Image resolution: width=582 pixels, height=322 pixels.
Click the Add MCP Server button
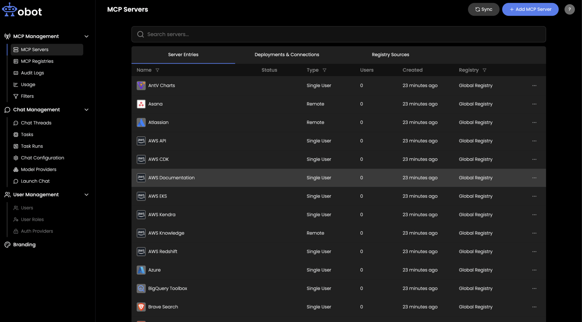(x=530, y=9)
